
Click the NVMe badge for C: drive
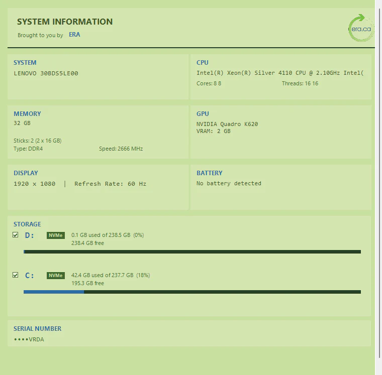coord(56,276)
